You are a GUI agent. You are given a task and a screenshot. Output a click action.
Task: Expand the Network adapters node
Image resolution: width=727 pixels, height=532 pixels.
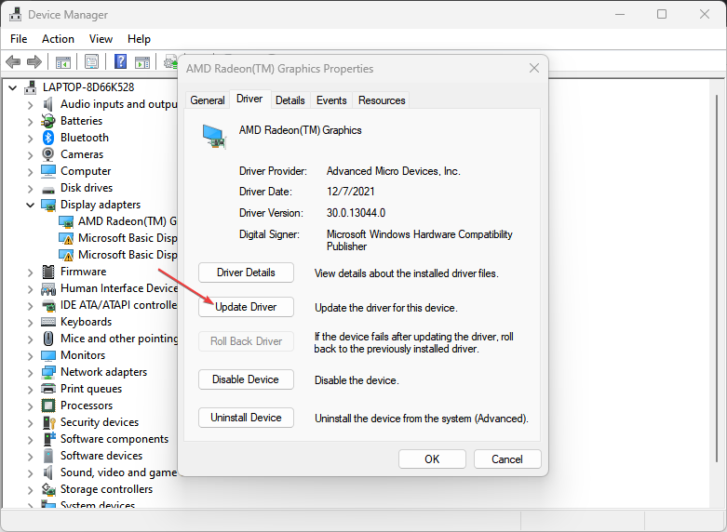point(30,372)
